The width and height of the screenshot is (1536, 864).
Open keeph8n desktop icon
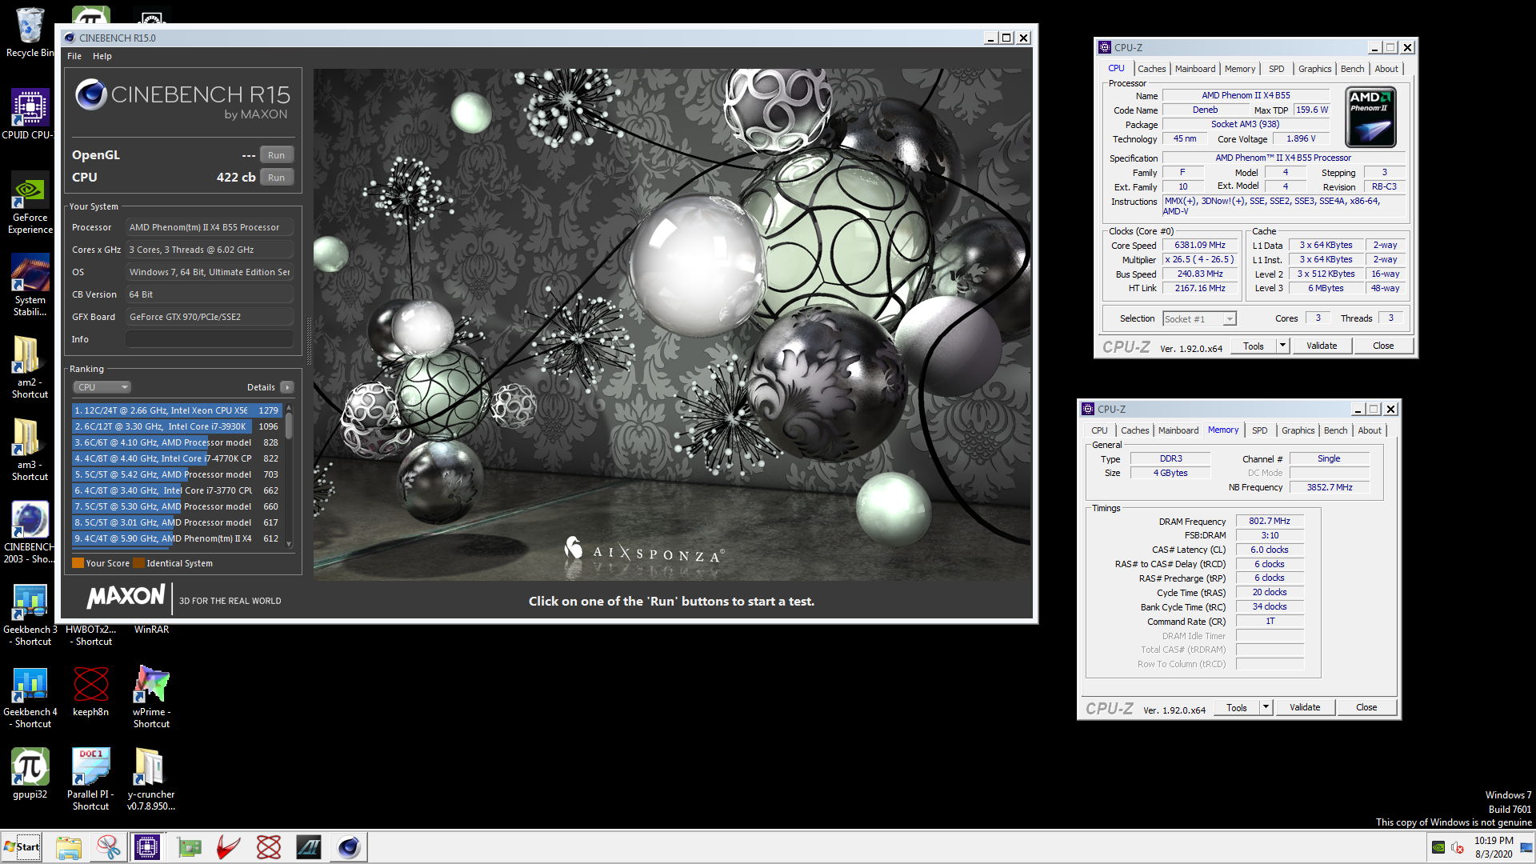pos(90,693)
